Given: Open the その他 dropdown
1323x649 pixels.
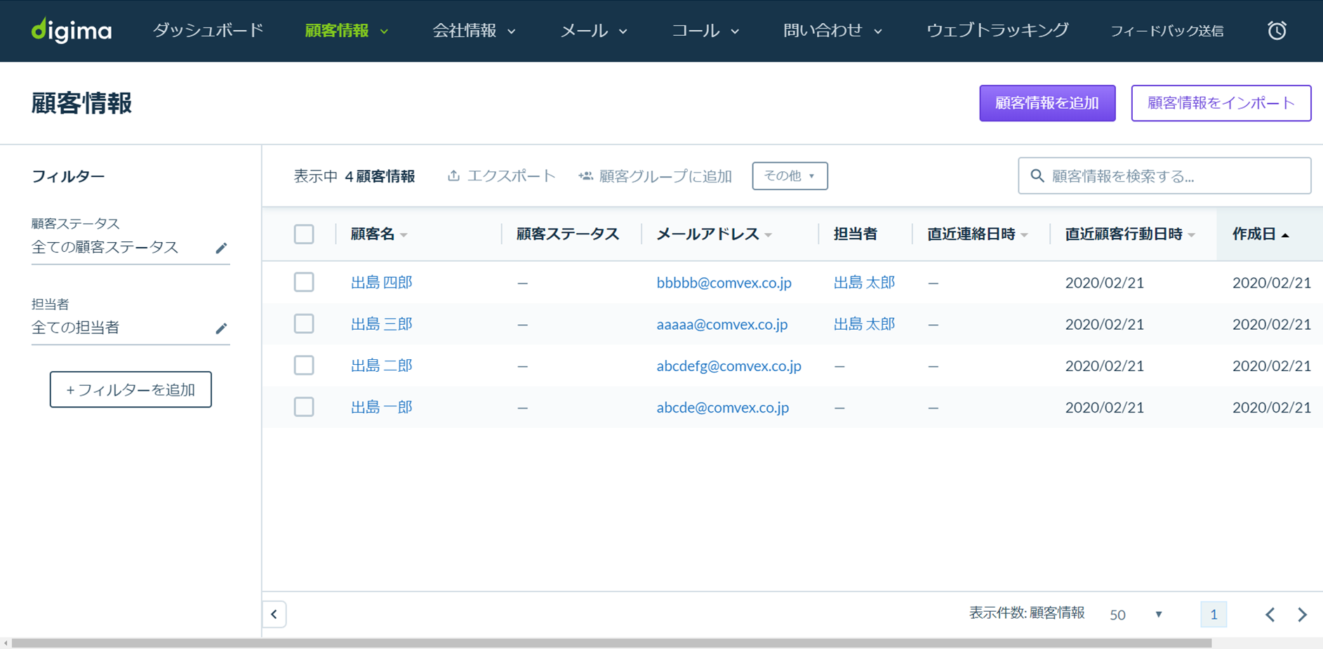Looking at the screenshot, I should point(790,176).
